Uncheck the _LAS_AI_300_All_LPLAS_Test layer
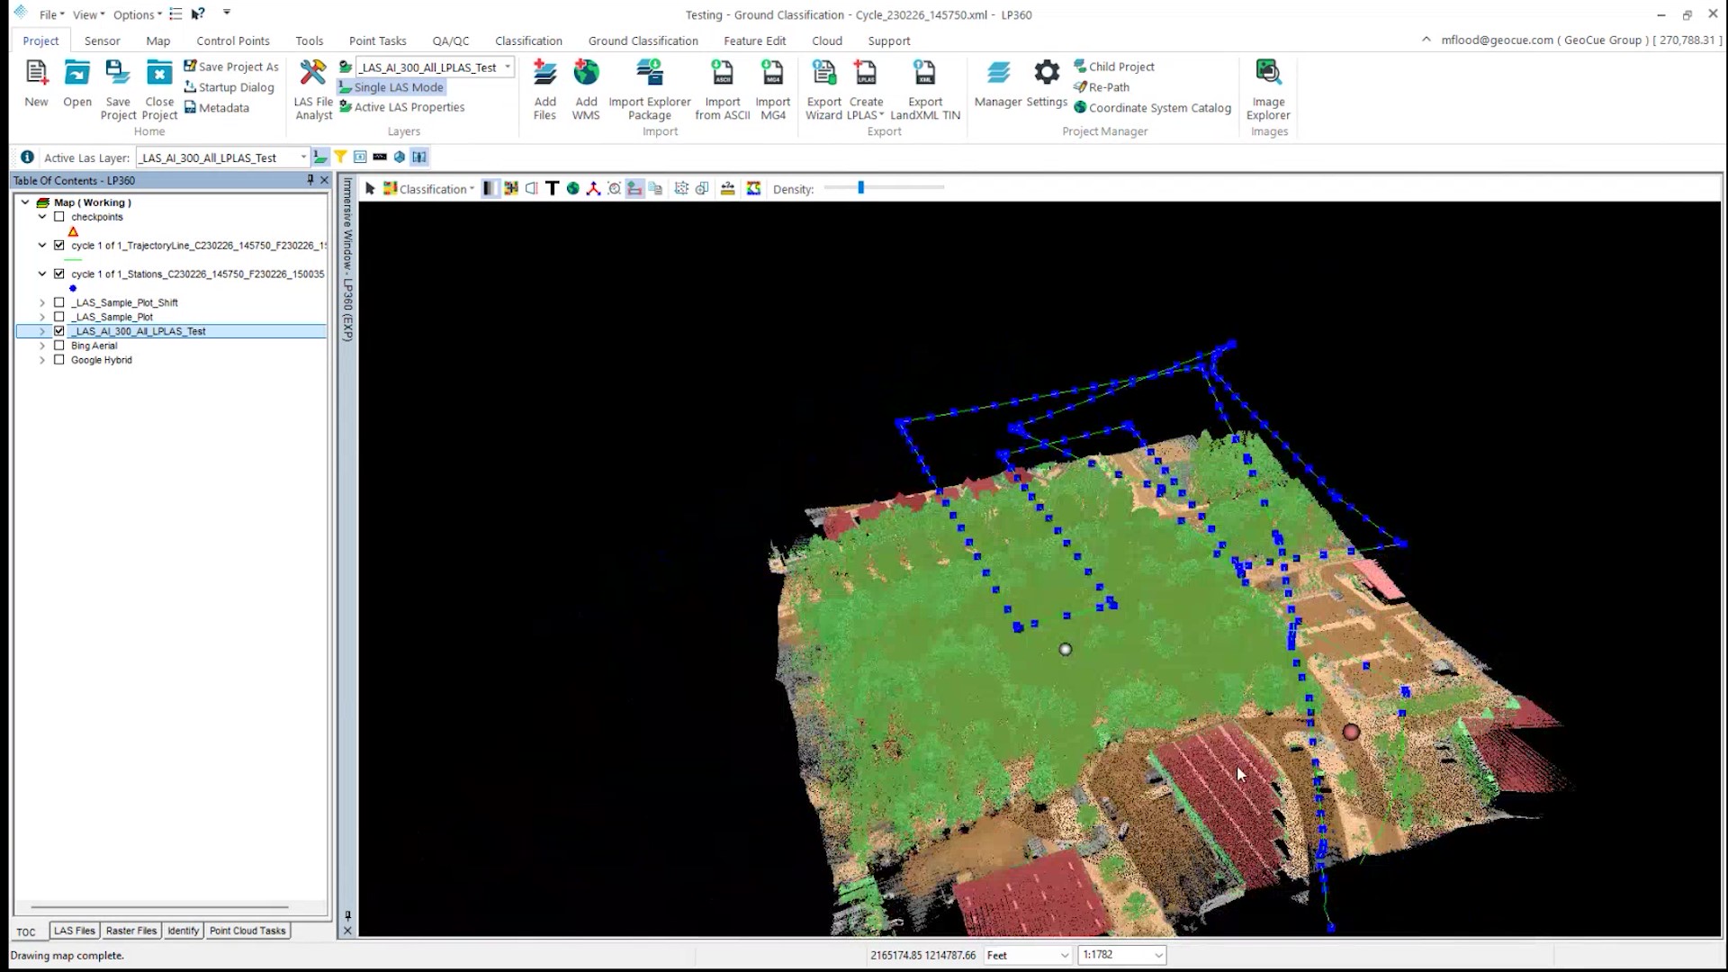 click(59, 331)
